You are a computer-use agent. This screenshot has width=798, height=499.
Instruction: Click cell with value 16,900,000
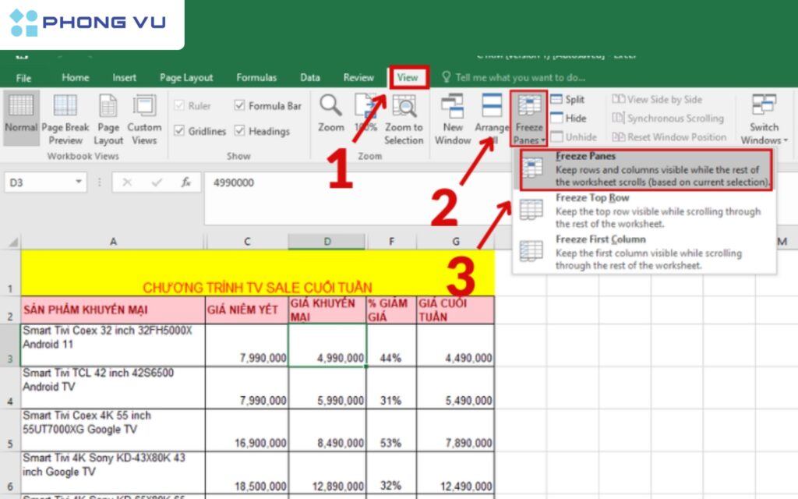point(247,430)
